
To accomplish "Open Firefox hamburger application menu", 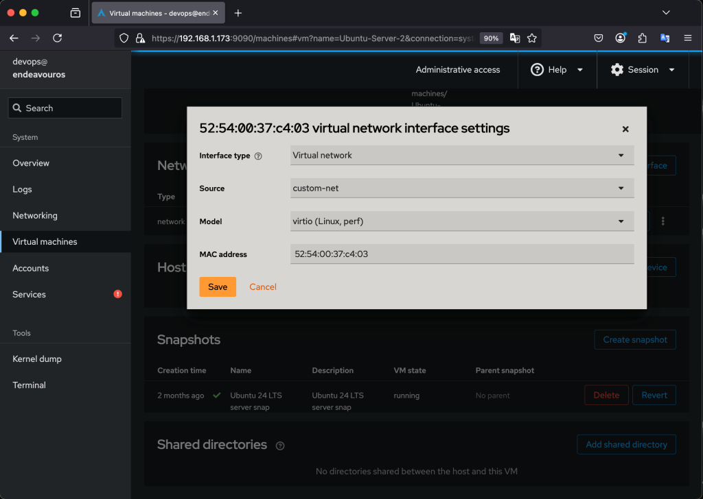I will [x=687, y=38].
